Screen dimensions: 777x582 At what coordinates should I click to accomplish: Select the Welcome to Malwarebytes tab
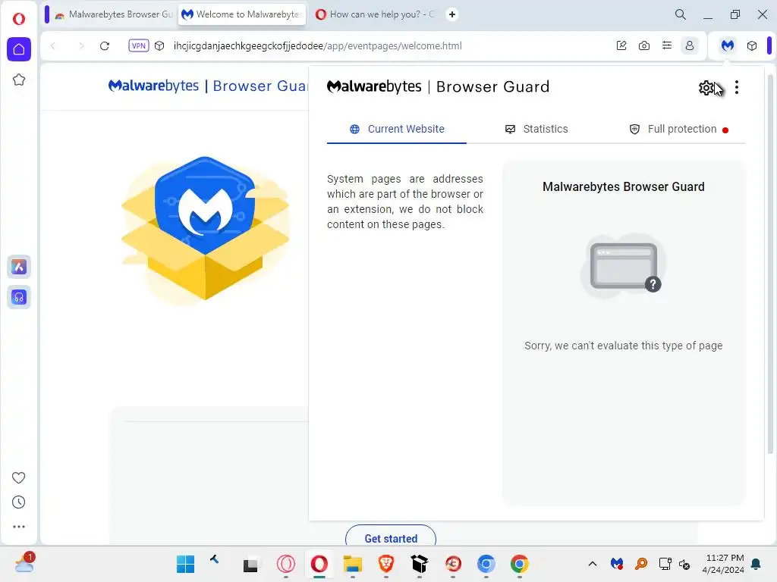[242, 14]
